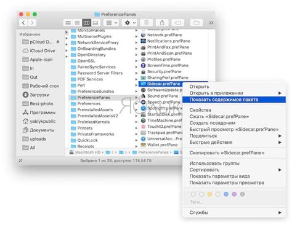This screenshot has width=292, height=225.
Task: Expand arrow next to PairedSyncServices folder
Action: coord(136,67)
